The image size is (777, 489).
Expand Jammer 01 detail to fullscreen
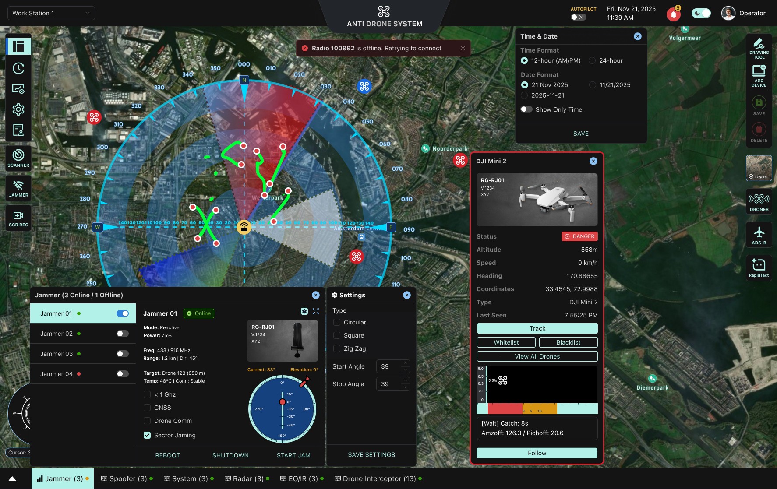coord(316,311)
